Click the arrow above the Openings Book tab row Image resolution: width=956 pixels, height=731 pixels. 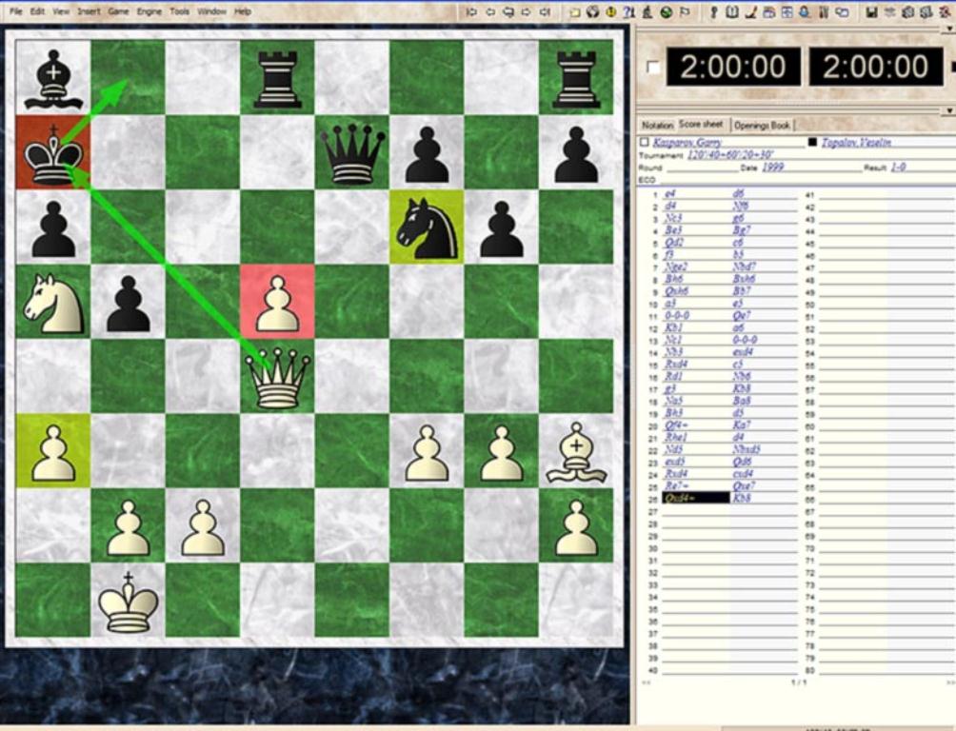(x=948, y=110)
